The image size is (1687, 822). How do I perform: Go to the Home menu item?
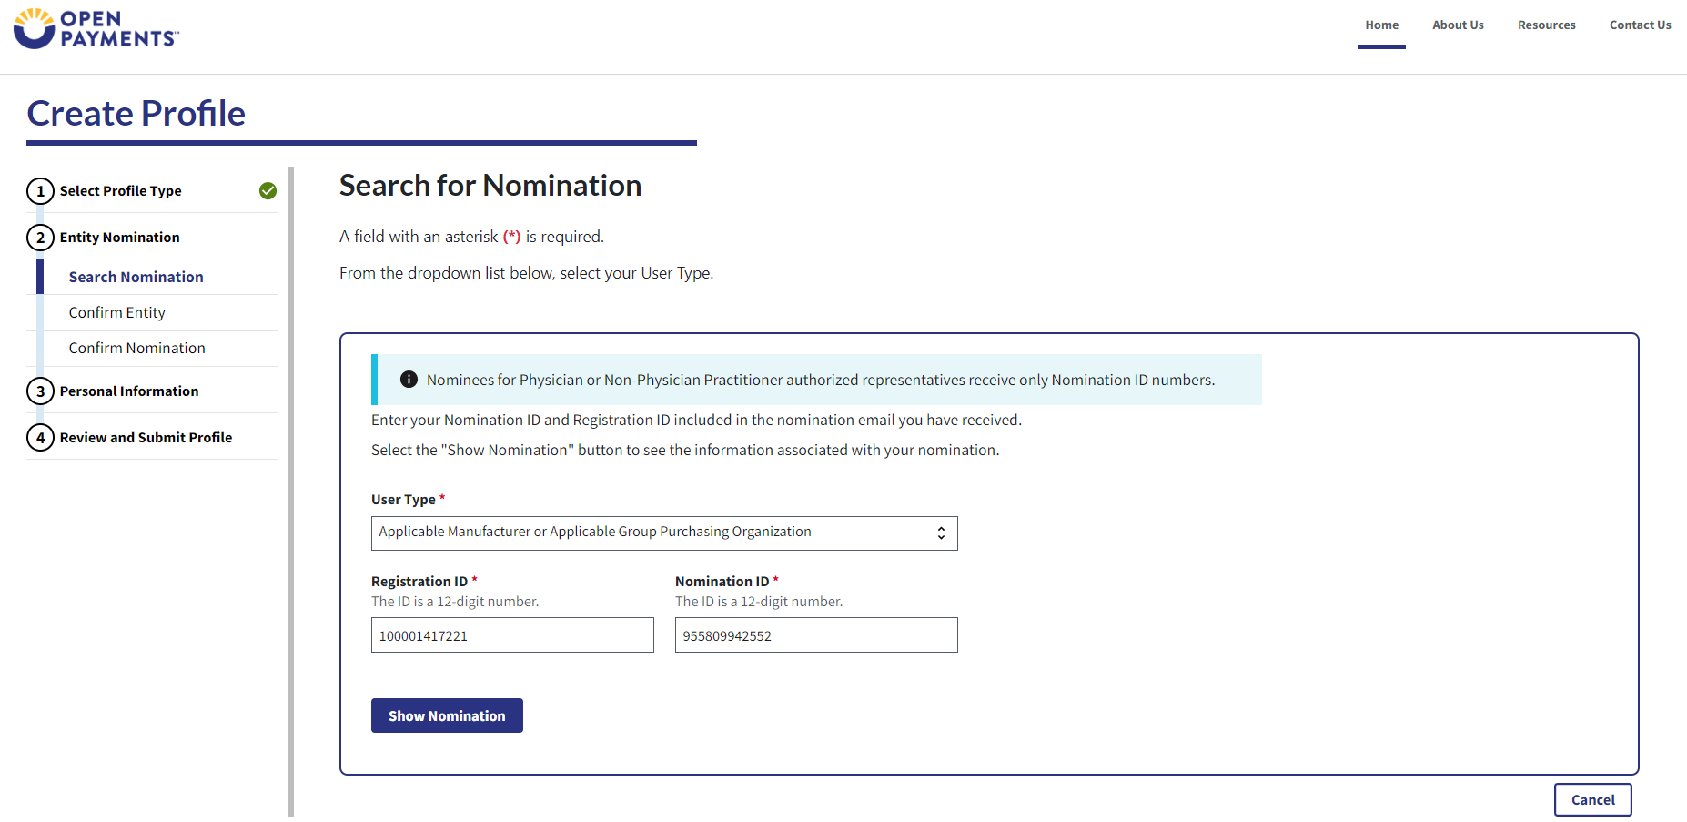click(x=1381, y=25)
